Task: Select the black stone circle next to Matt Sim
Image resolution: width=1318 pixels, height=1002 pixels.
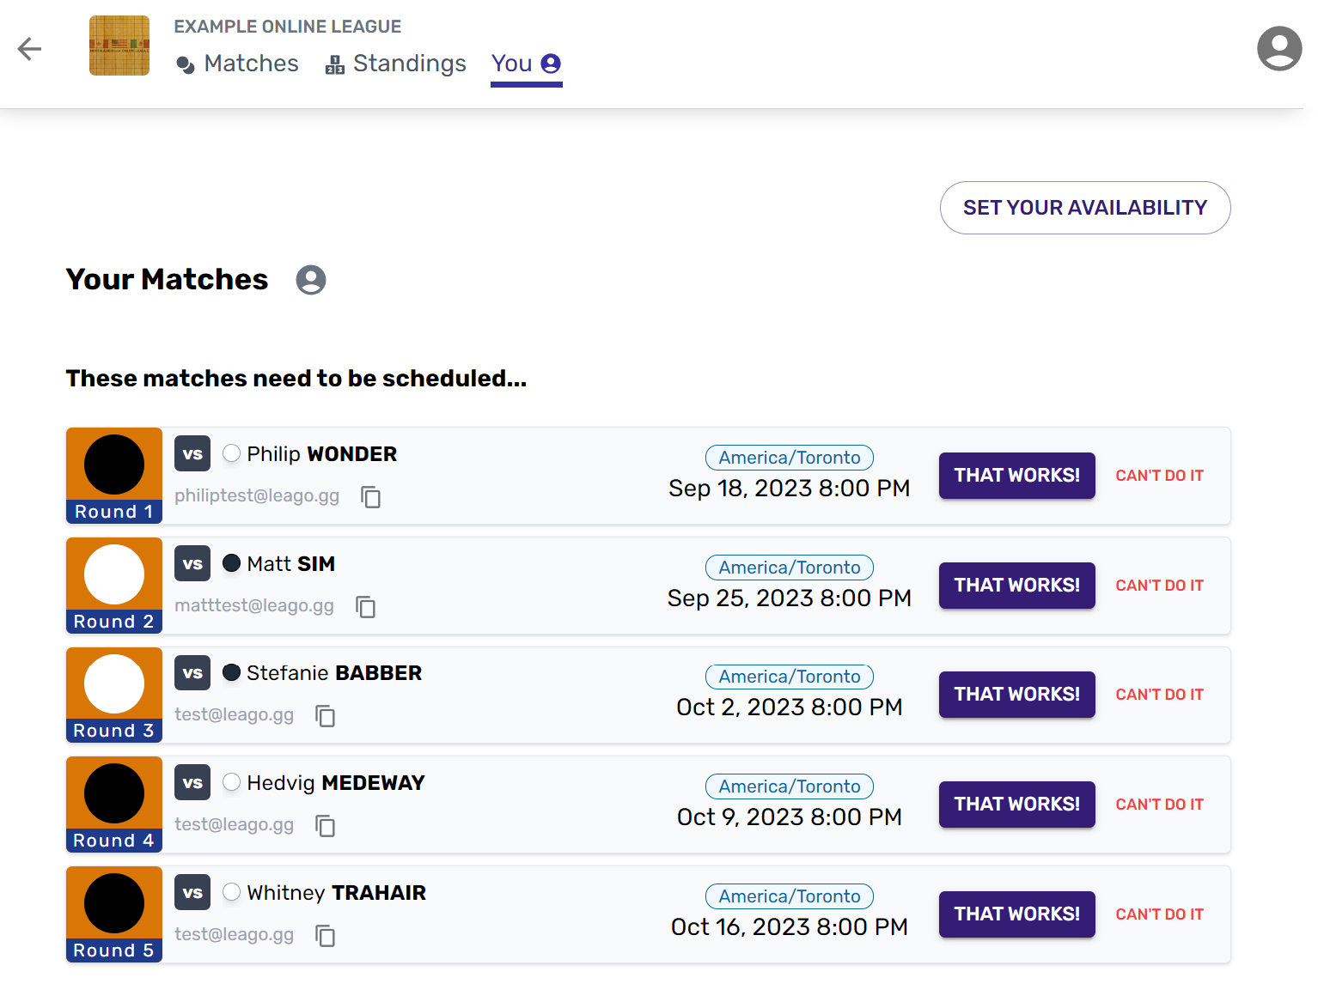Action: (x=231, y=563)
